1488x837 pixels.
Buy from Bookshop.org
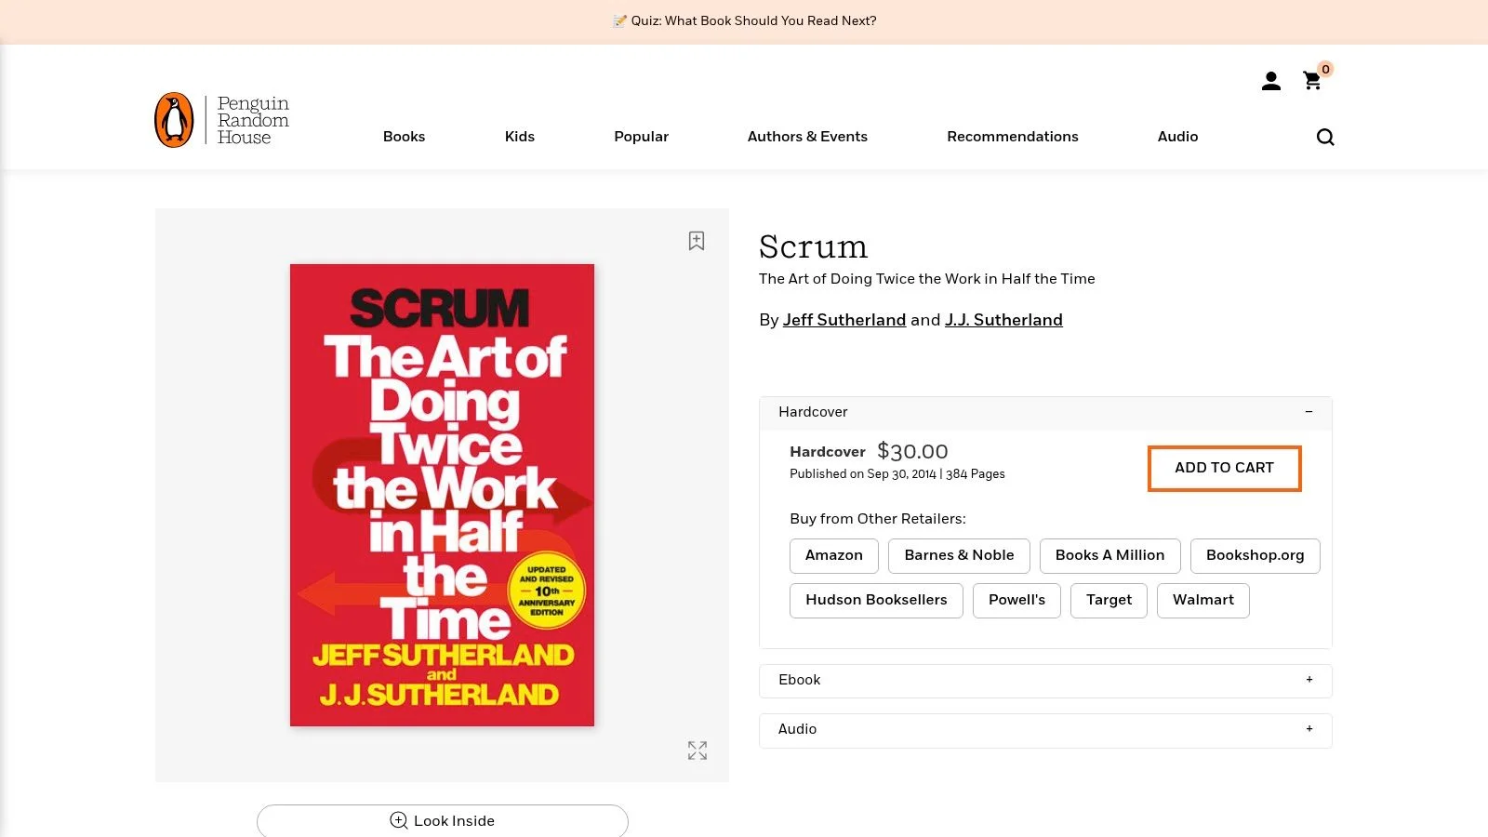click(x=1255, y=555)
